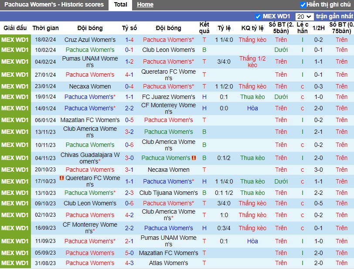The height and width of the screenshot is (269, 354).
Task: Open Necaxa Women on 23/01/24 row
Action: [90, 86]
